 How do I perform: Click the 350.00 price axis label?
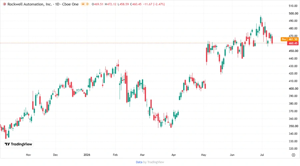click(x=293, y=126)
